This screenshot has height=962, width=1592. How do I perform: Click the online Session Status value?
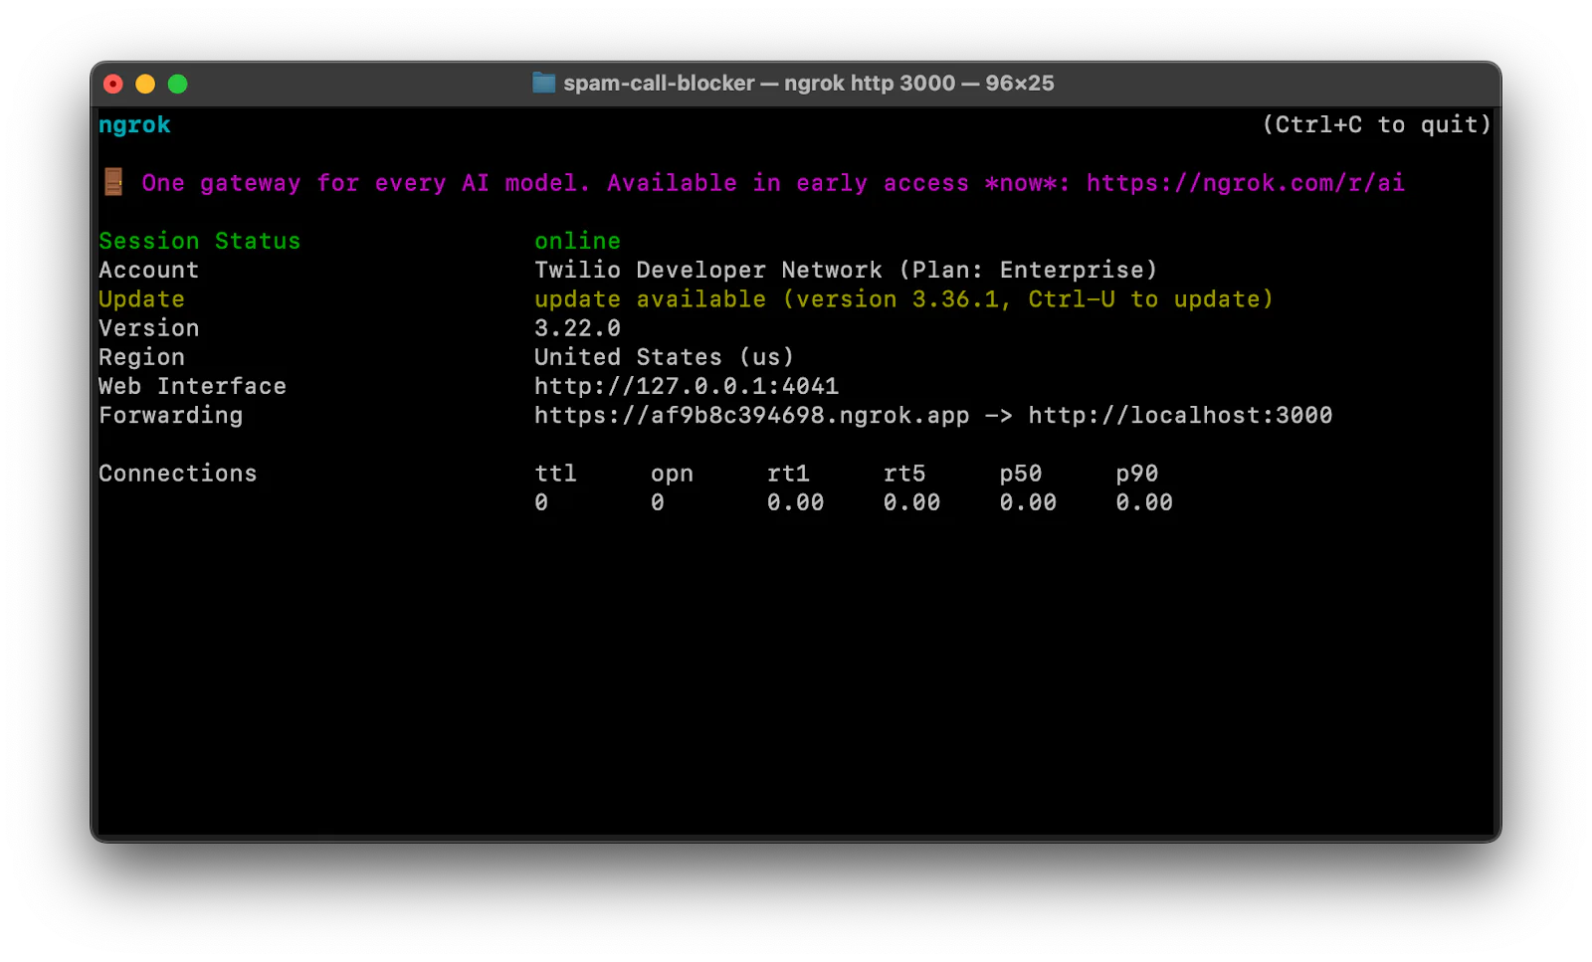tap(577, 240)
